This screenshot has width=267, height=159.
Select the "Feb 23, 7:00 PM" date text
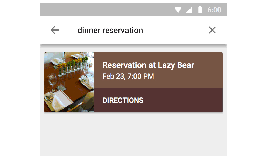(128, 77)
